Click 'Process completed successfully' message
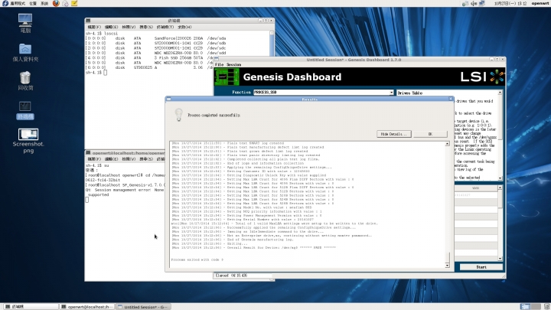The height and width of the screenshot is (310, 551). point(214,116)
